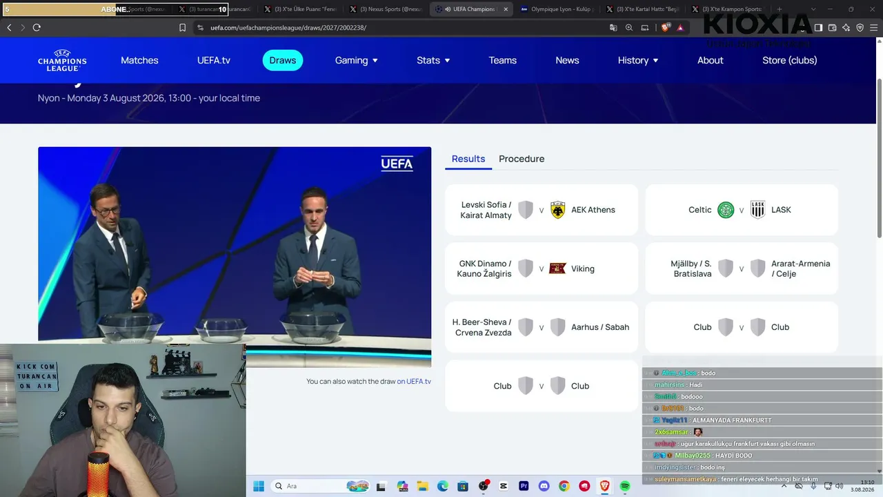Click 'Aarhus / Sabah' text
This screenshot has height=497, width=883.
[x=600, y=327]
